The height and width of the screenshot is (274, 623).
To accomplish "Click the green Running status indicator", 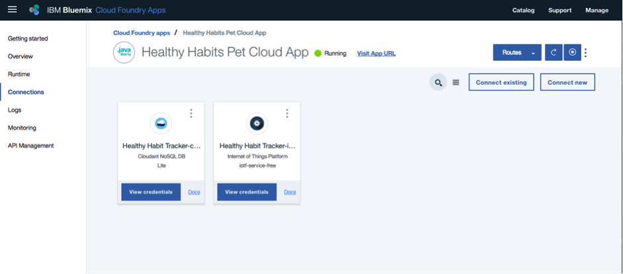I will click(318, 53).
